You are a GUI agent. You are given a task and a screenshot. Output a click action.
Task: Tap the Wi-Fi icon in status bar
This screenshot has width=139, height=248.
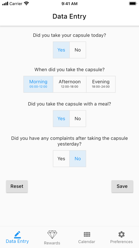point(27,4)
